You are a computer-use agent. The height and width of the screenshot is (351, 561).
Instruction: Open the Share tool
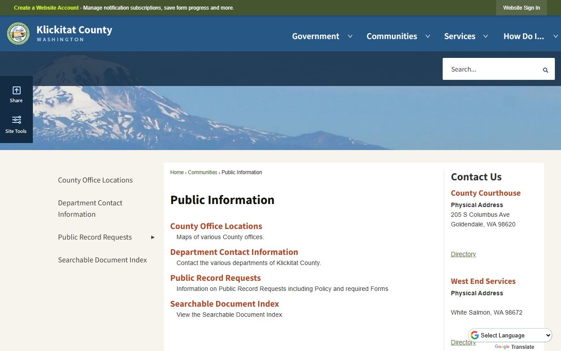(16, 94)
